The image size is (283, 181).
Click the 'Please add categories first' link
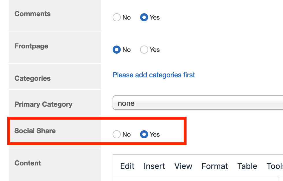point(154,75)
